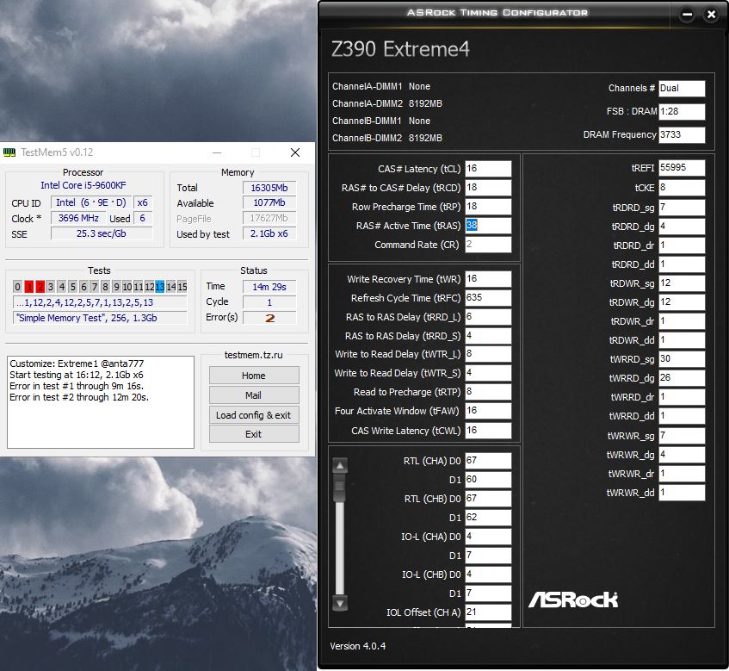Click the Four Activate Window (tFAW) field
729x671 pixels.
tap(488, 411)
